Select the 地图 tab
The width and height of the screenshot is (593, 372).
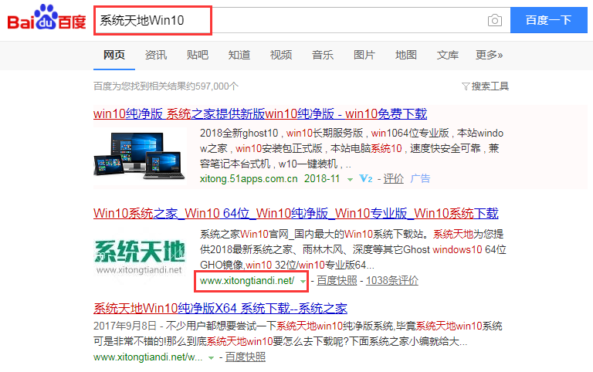pyautogui.click(x=406, y=55)
